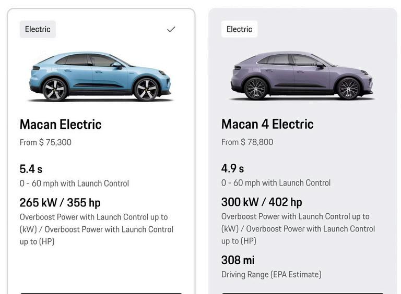
Task: Click the From $78,800 price
Action: (x=247, y=142)
